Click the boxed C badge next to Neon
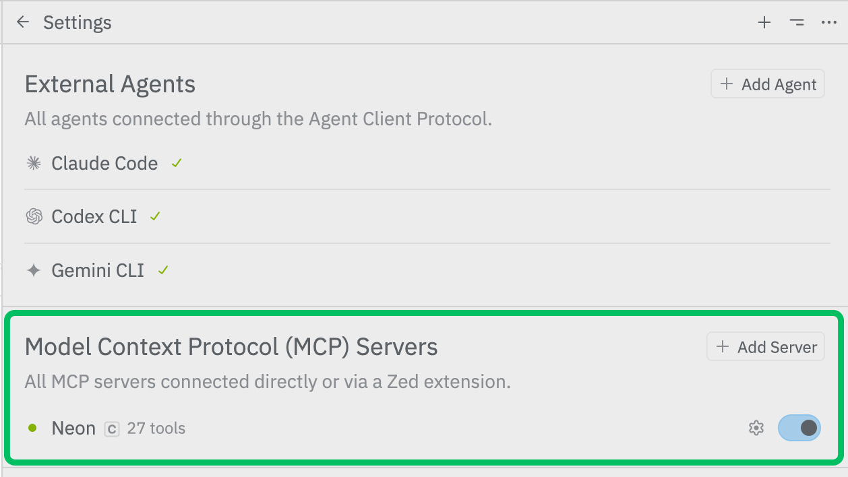This screenshot has height=477, width=848. [112, 428]
